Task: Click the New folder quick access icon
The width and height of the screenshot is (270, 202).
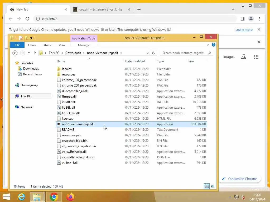Action: [26, 38]
